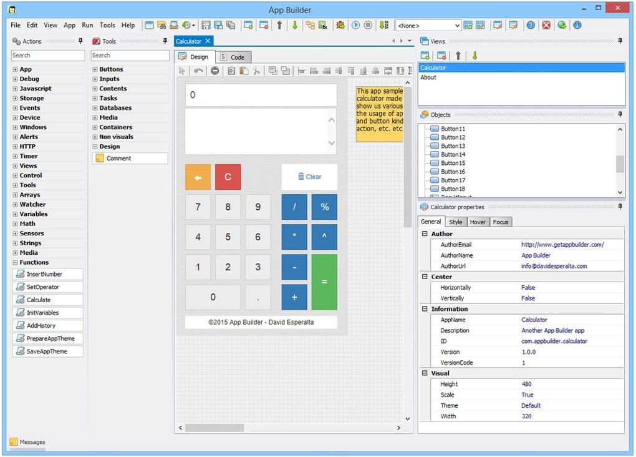The image size is (636, 457).
Task: Click the Stop icon in main toolbar
Action: 368,26
